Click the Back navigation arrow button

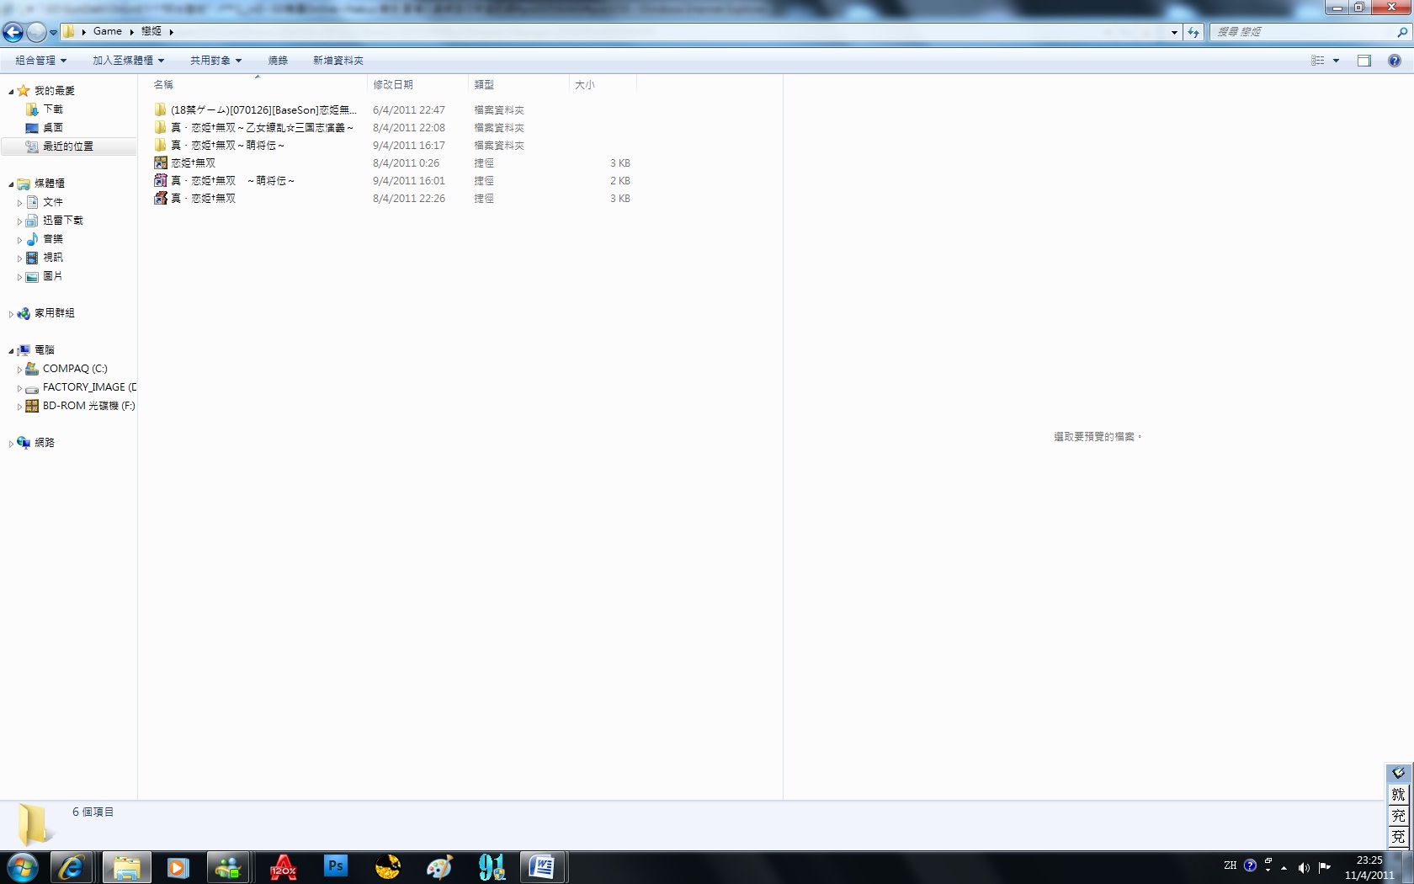pyautogui.click(x=13, y=32)
